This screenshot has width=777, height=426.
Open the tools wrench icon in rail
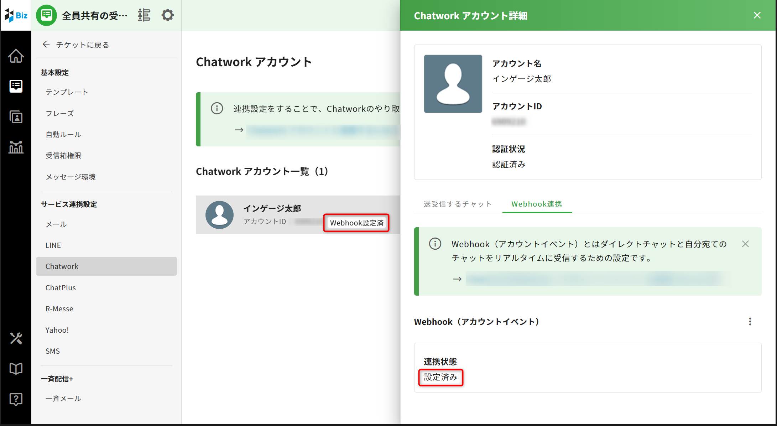tap(16, 338)
